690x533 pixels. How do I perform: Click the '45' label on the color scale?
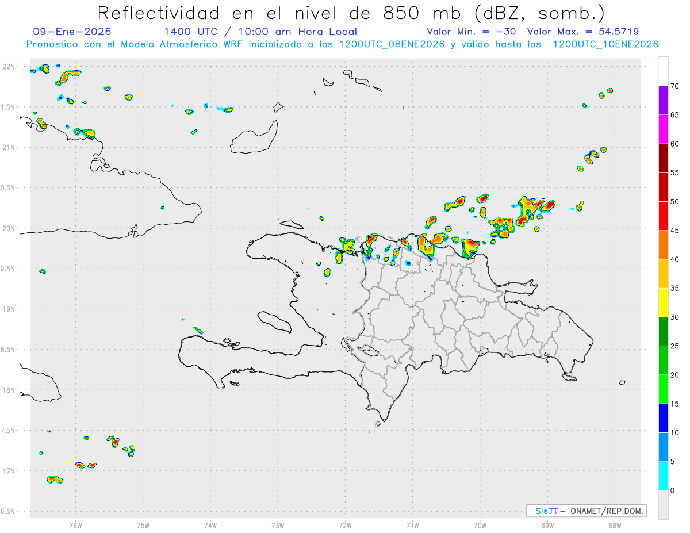pos(674,231)
